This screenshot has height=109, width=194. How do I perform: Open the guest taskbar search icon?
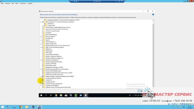(46, 95)
